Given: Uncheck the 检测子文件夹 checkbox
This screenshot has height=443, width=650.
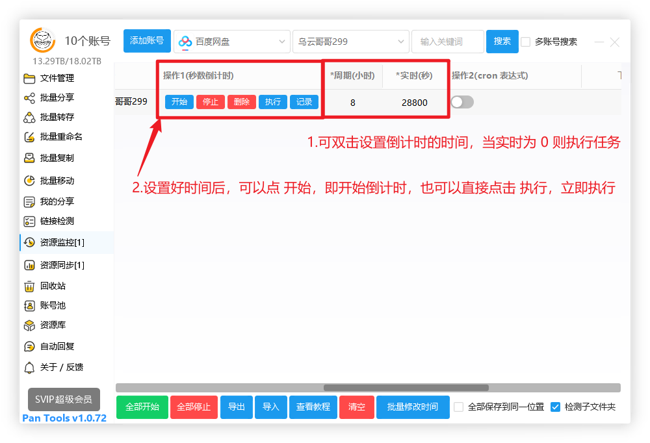Looking at the screenshot, I should click(x=556, y=407).
